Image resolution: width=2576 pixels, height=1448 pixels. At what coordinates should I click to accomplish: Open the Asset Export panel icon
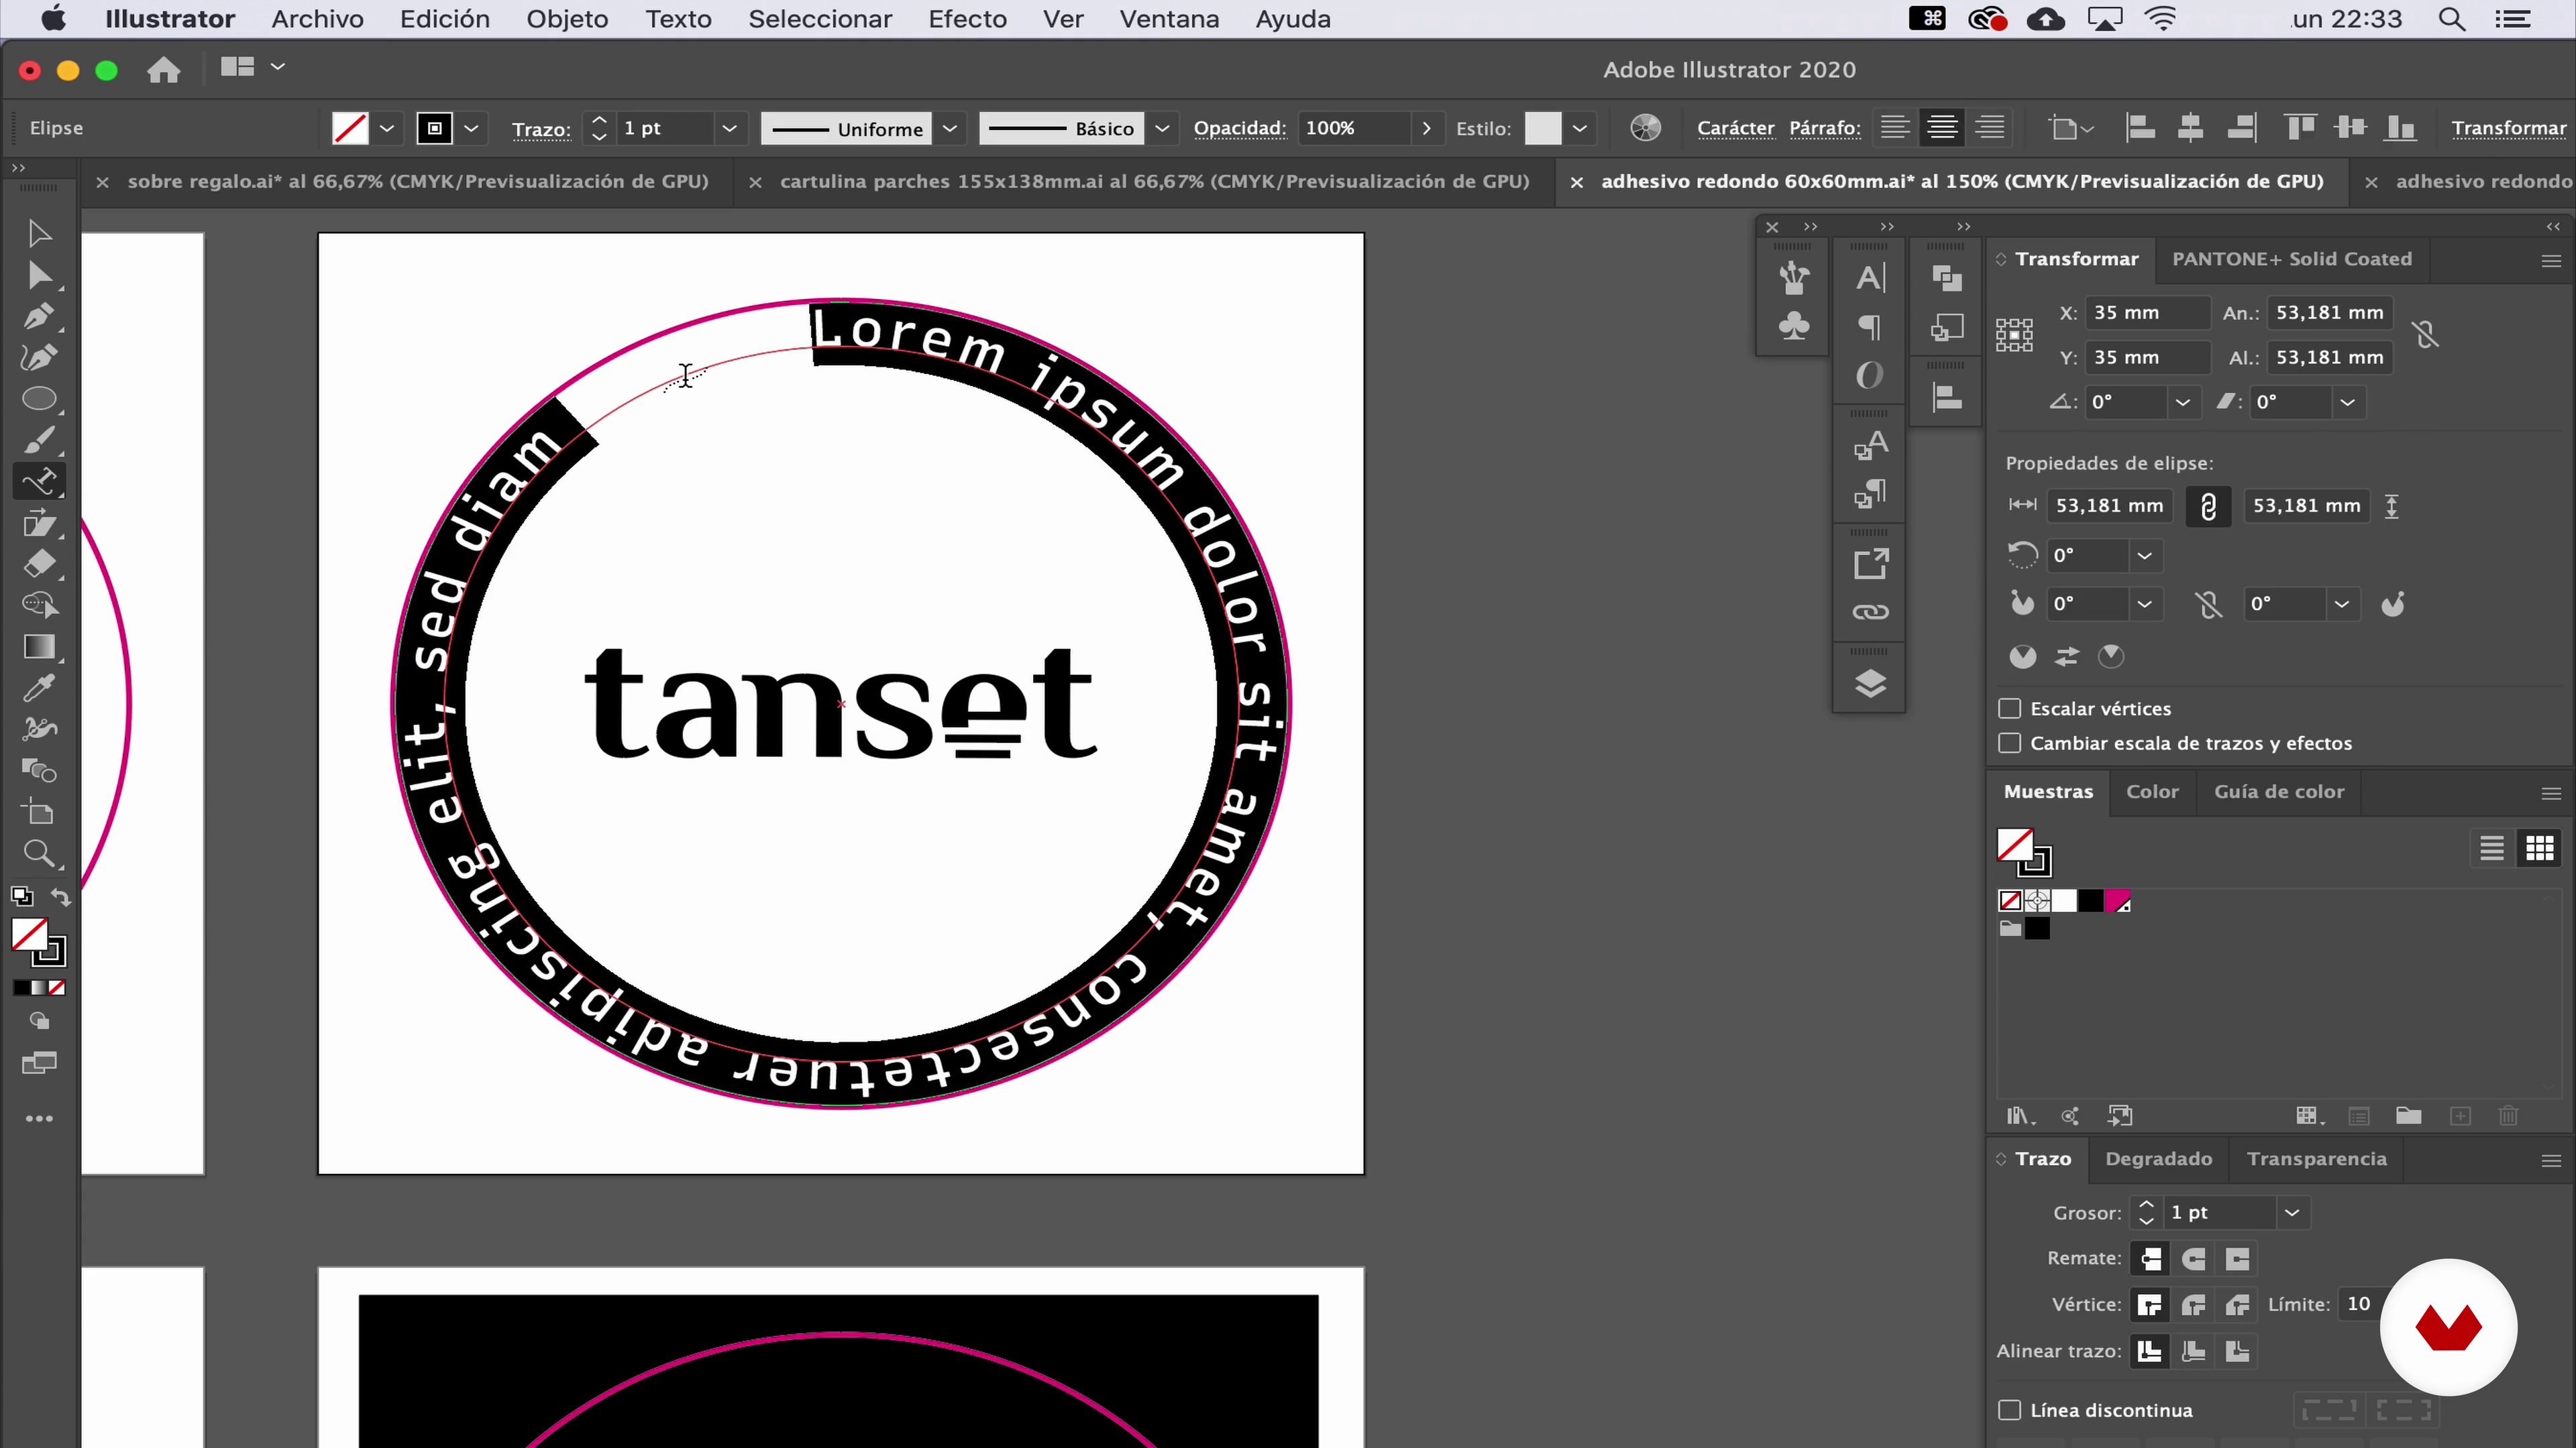coord(1870,564)
